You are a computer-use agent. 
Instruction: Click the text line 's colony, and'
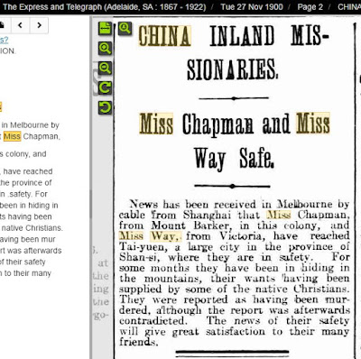23,154
